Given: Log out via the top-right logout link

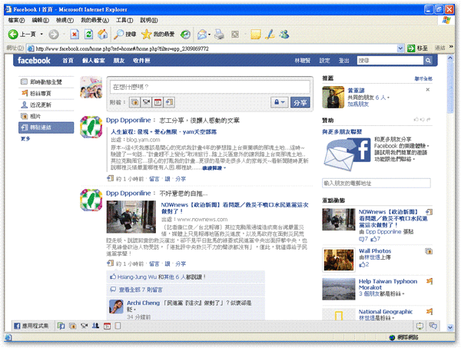Looking at the screenshot, I should point(343,61).
